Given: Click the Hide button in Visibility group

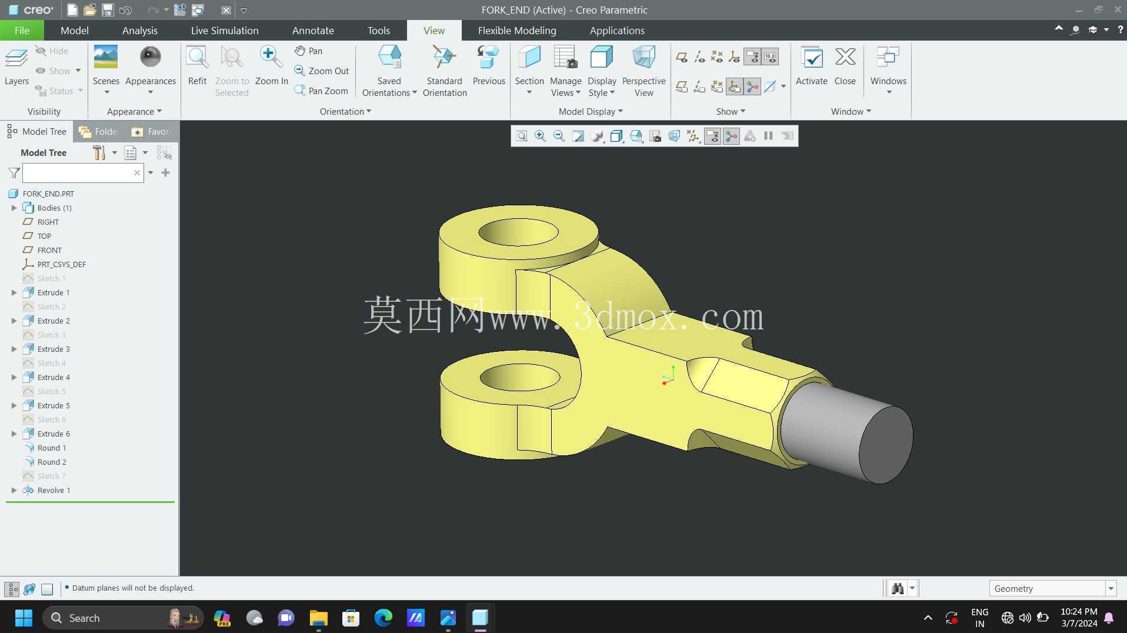Looking at the screenshot, I should (52, 51).
